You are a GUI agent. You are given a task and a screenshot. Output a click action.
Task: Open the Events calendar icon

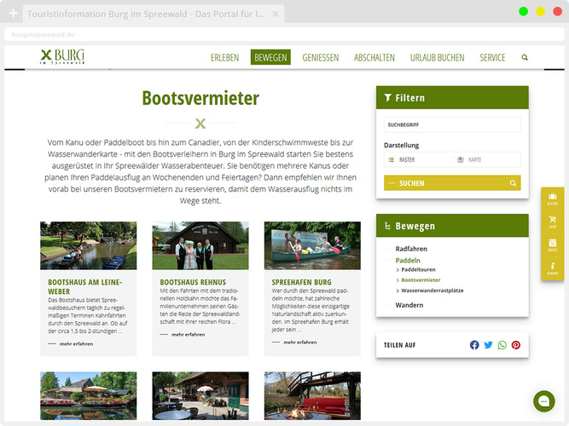coord(553,245)
